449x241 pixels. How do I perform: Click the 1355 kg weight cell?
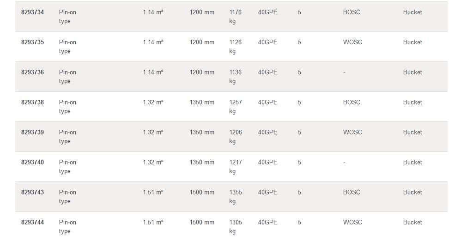[x=235, y=197]
